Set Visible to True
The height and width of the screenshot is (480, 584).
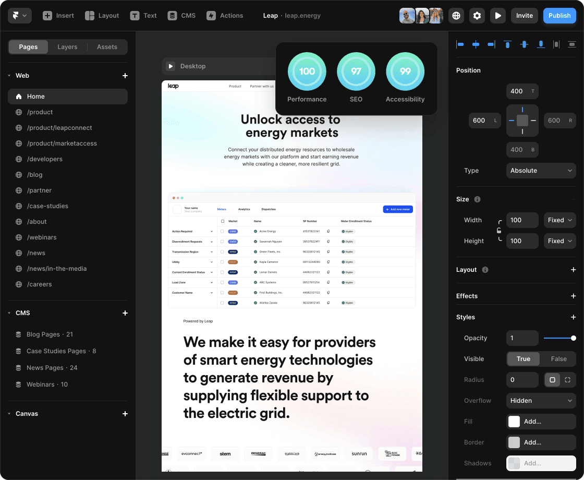[523, 359]
